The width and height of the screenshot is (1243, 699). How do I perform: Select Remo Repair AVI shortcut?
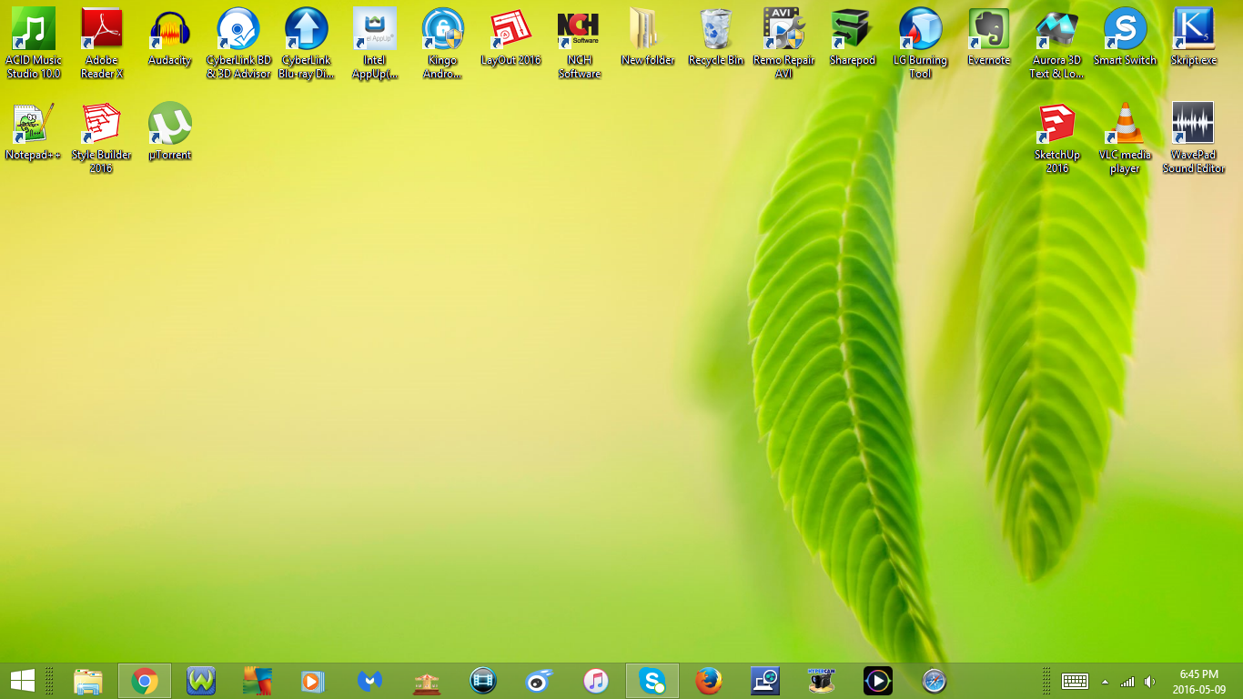tap(784, 43)
